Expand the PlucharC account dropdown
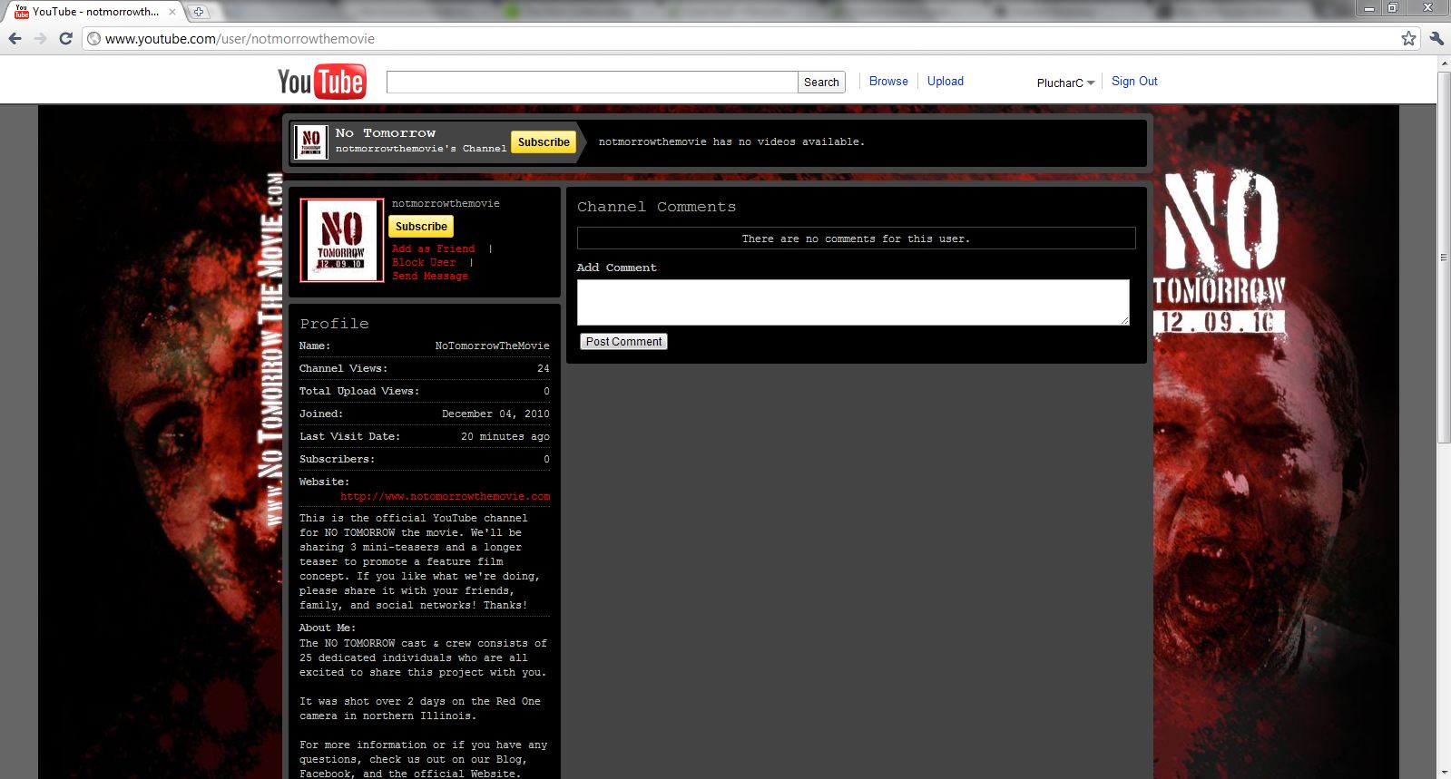1451x779 pixels. 1065,83
